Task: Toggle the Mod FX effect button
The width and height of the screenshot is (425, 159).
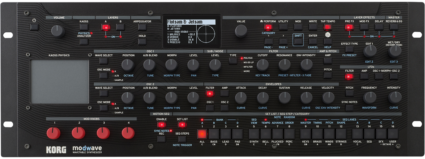Action: tap(364, 27)
